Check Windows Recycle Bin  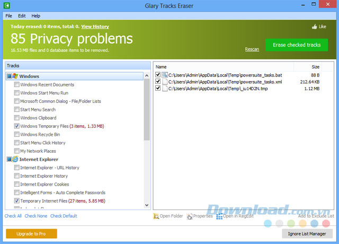click(16, 134)
